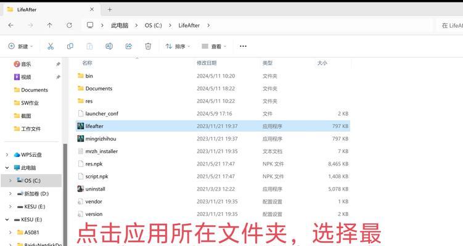Select the LifeAfter window tab
The image size is (463, 246).
click(x=51, y=9)
